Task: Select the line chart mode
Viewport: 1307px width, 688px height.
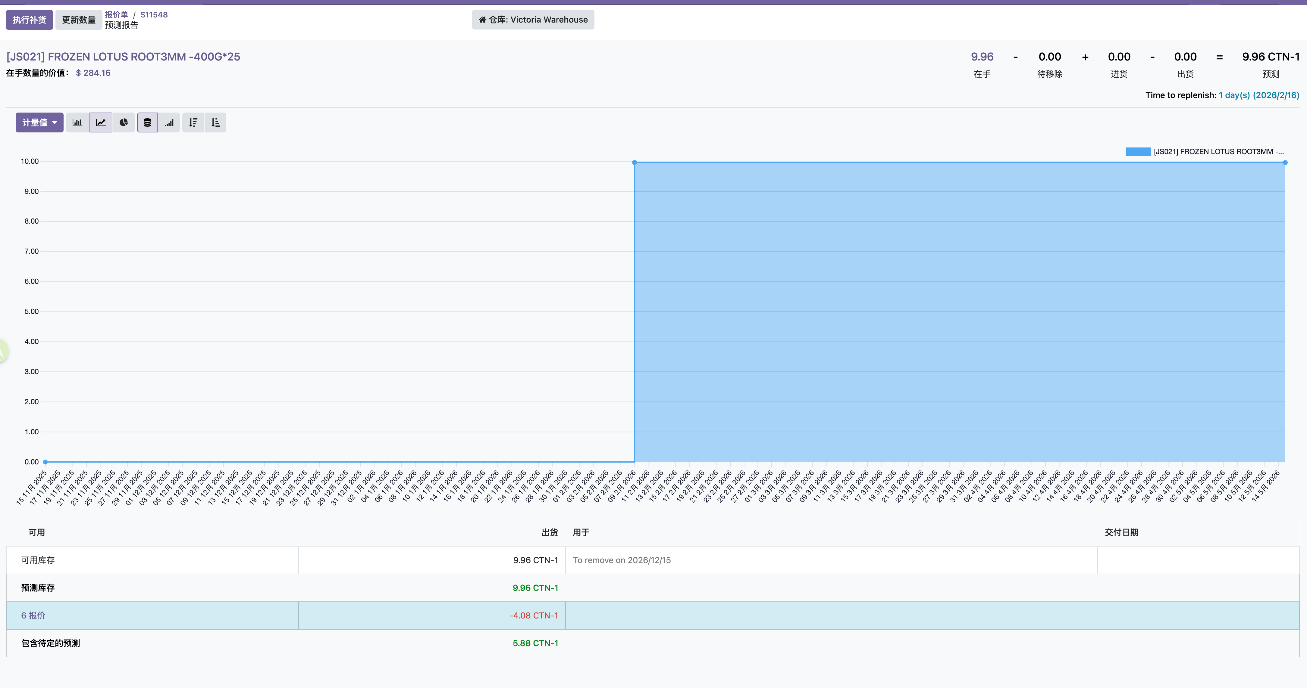Action: tap(101, 123)
